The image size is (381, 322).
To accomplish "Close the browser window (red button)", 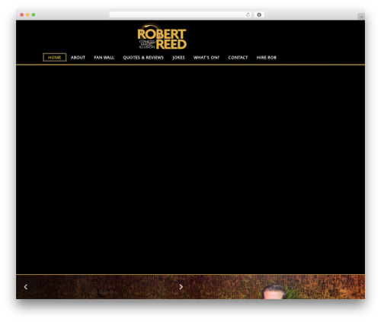I will click(x=22, y=14).
